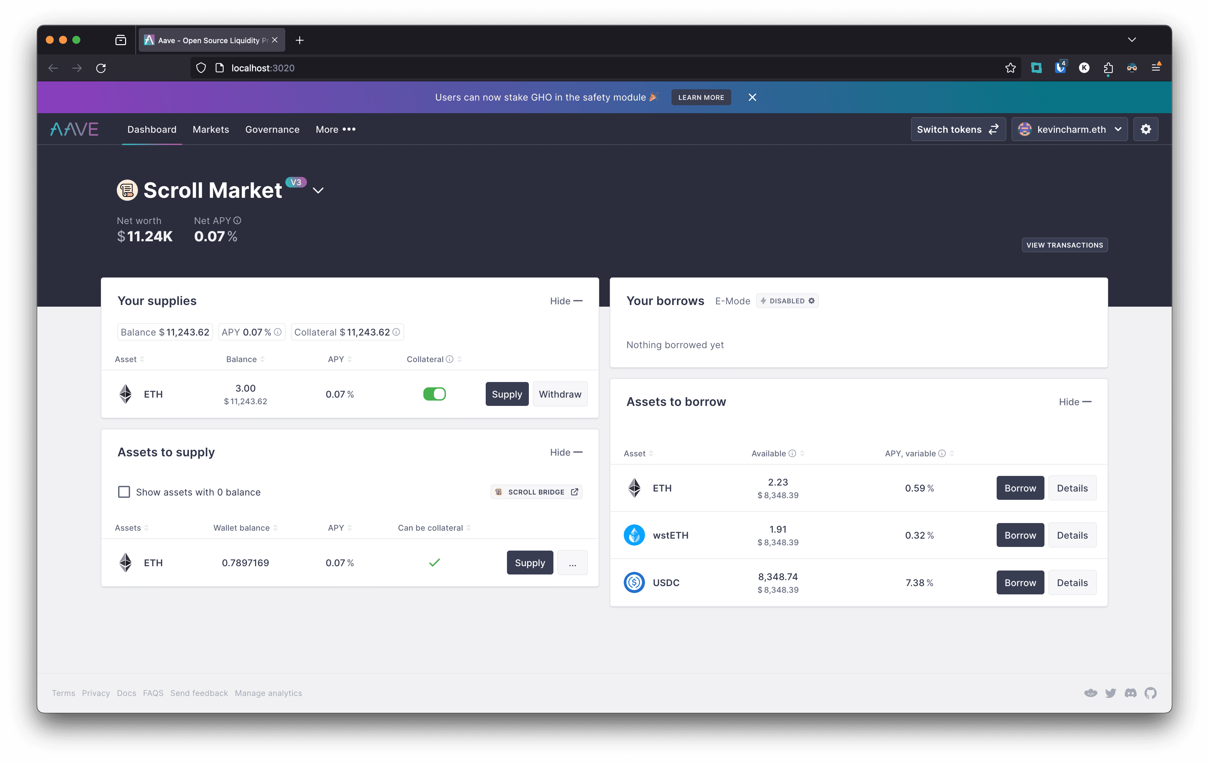1209x762 pixels.
Task: Open the Lens frog icon in footer
Action: coord(1091,693)
